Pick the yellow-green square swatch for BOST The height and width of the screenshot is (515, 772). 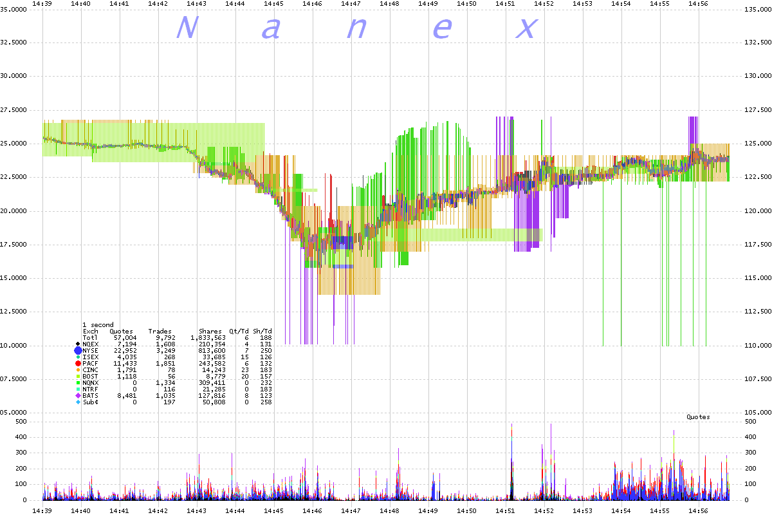click(x=78, y=376)
